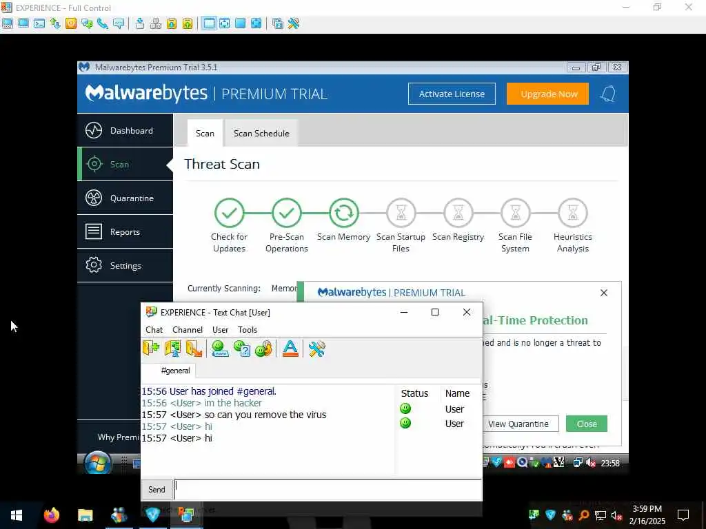
Task: Click local Windows Start button
Action: [x=17, y=515]
